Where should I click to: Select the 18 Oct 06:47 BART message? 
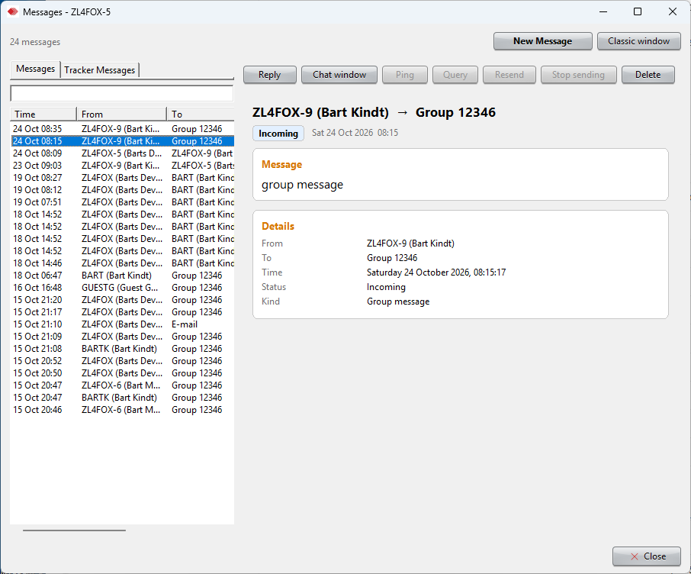tap(122, 276)
